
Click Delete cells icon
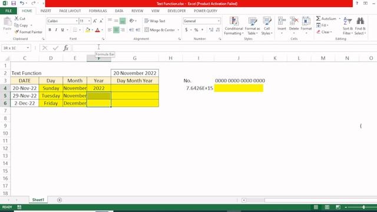tap(293, 21)
